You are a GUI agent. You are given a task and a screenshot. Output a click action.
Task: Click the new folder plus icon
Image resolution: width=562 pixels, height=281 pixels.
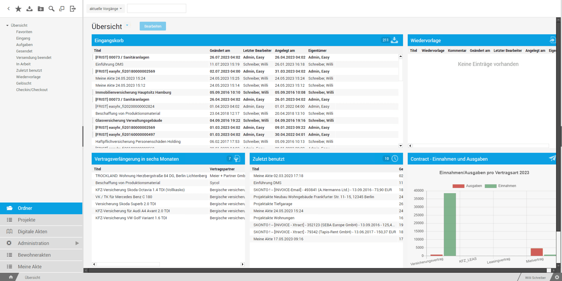(41, 9)
